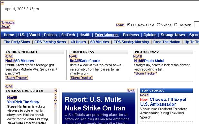Click the vertical NoAlt! image beside Interactive Series
199x124 pixels.
click(56, 100)
